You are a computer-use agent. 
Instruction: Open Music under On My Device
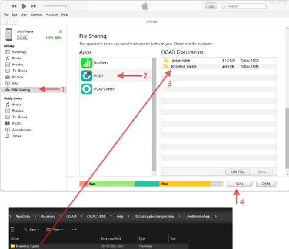tap(16, 104)
